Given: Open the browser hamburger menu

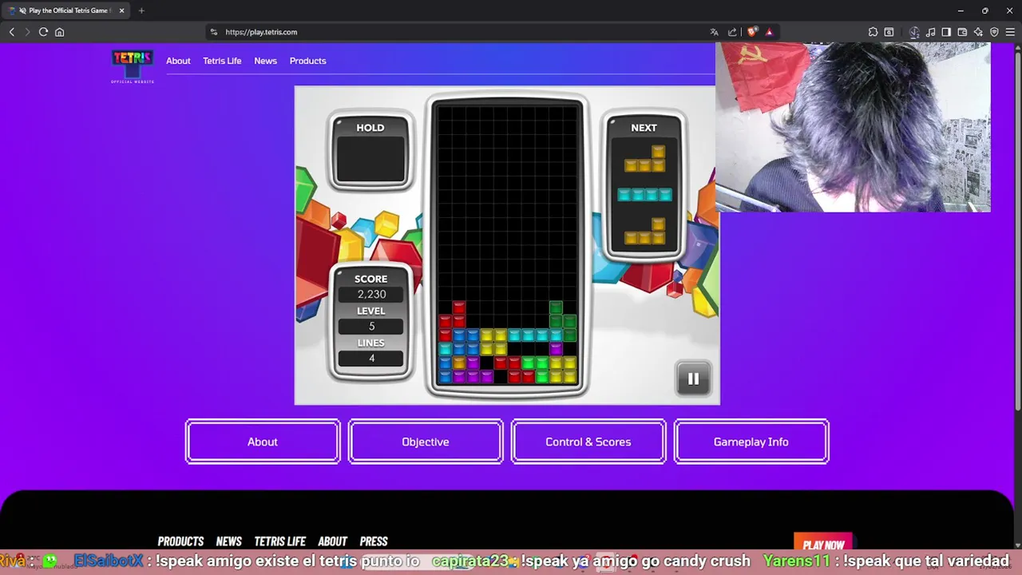Looking at the screenshot, I should pos(1010,32).
